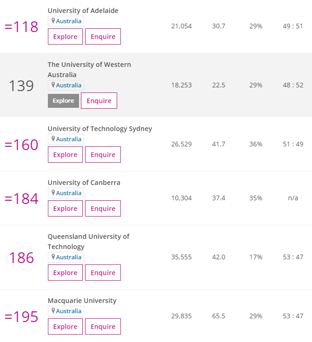Click gray Explore button for Western Australia
The image size is (312, 342).
(63, 101)
